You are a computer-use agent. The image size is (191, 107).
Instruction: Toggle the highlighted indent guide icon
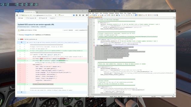[x=136, y=15]
